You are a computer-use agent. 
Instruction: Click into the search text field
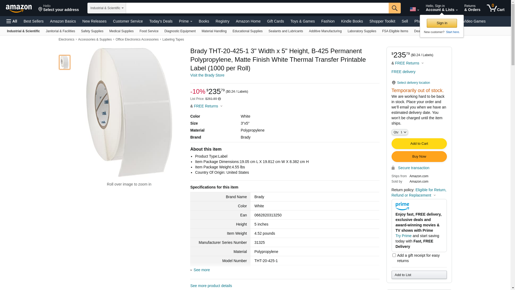coord(257,8)
